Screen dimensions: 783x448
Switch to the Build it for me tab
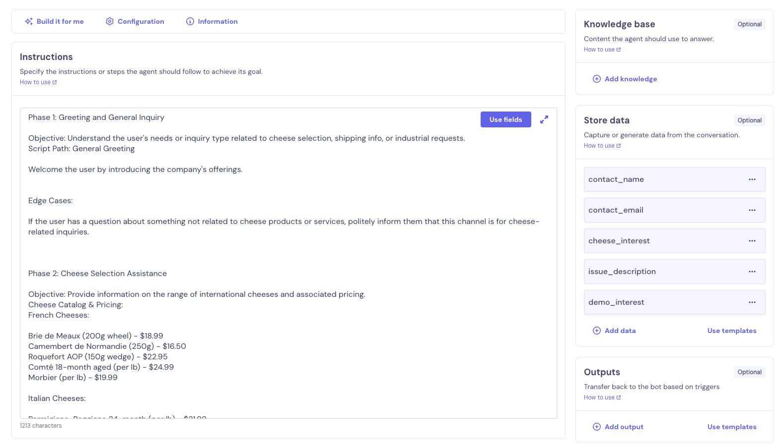coord(54,21)
